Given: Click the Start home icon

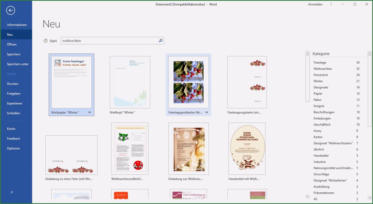Looking at the screenshot, I should pyautogui.click(x=46, y=41).
